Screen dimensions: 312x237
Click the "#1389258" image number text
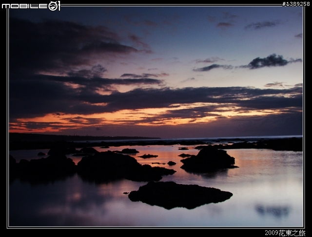click(x=296, y=4)
